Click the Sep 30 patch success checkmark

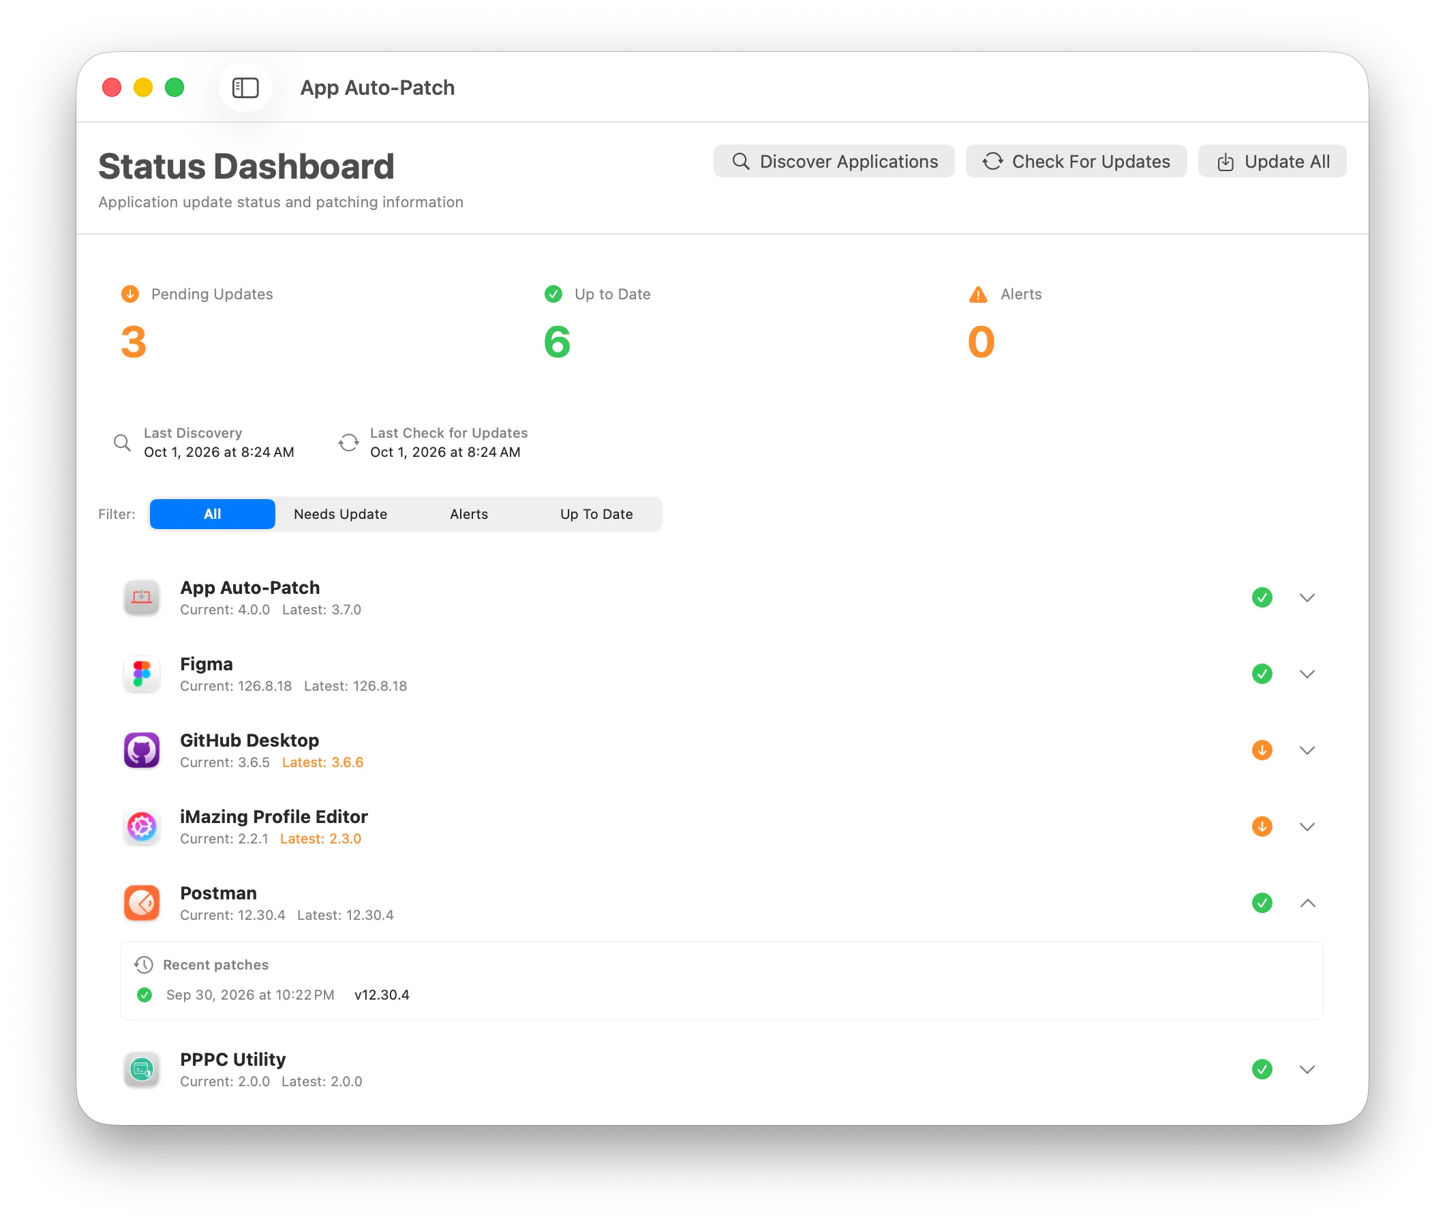[144, 996]
